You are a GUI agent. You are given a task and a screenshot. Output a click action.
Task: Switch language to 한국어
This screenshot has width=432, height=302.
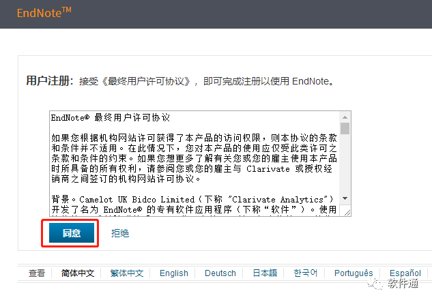coord(306,273)
